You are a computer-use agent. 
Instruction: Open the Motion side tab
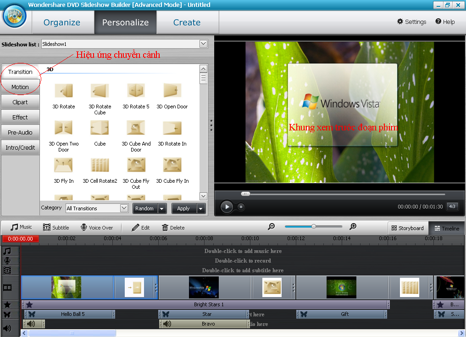coord(20,87)
